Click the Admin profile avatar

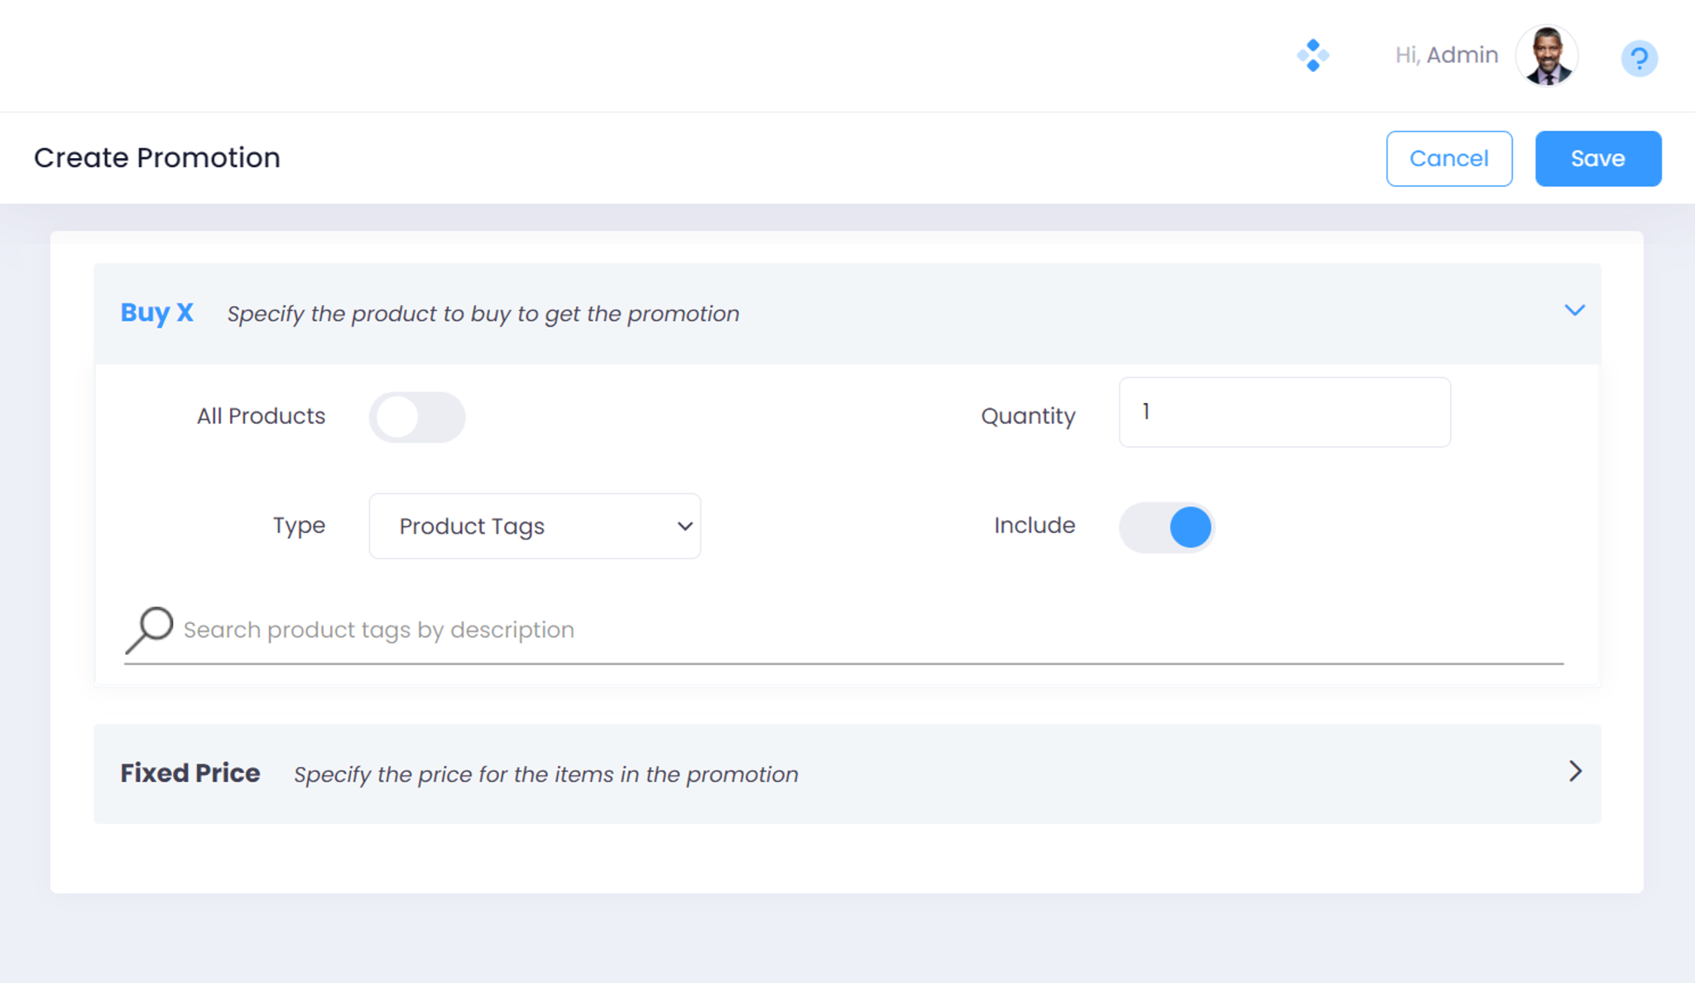(x=1546, y=55)
